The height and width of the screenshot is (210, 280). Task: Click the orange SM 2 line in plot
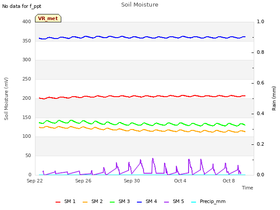(142, 130)
